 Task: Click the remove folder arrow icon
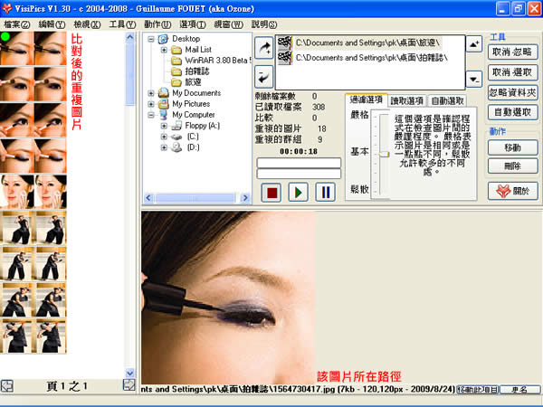point(264,77)
